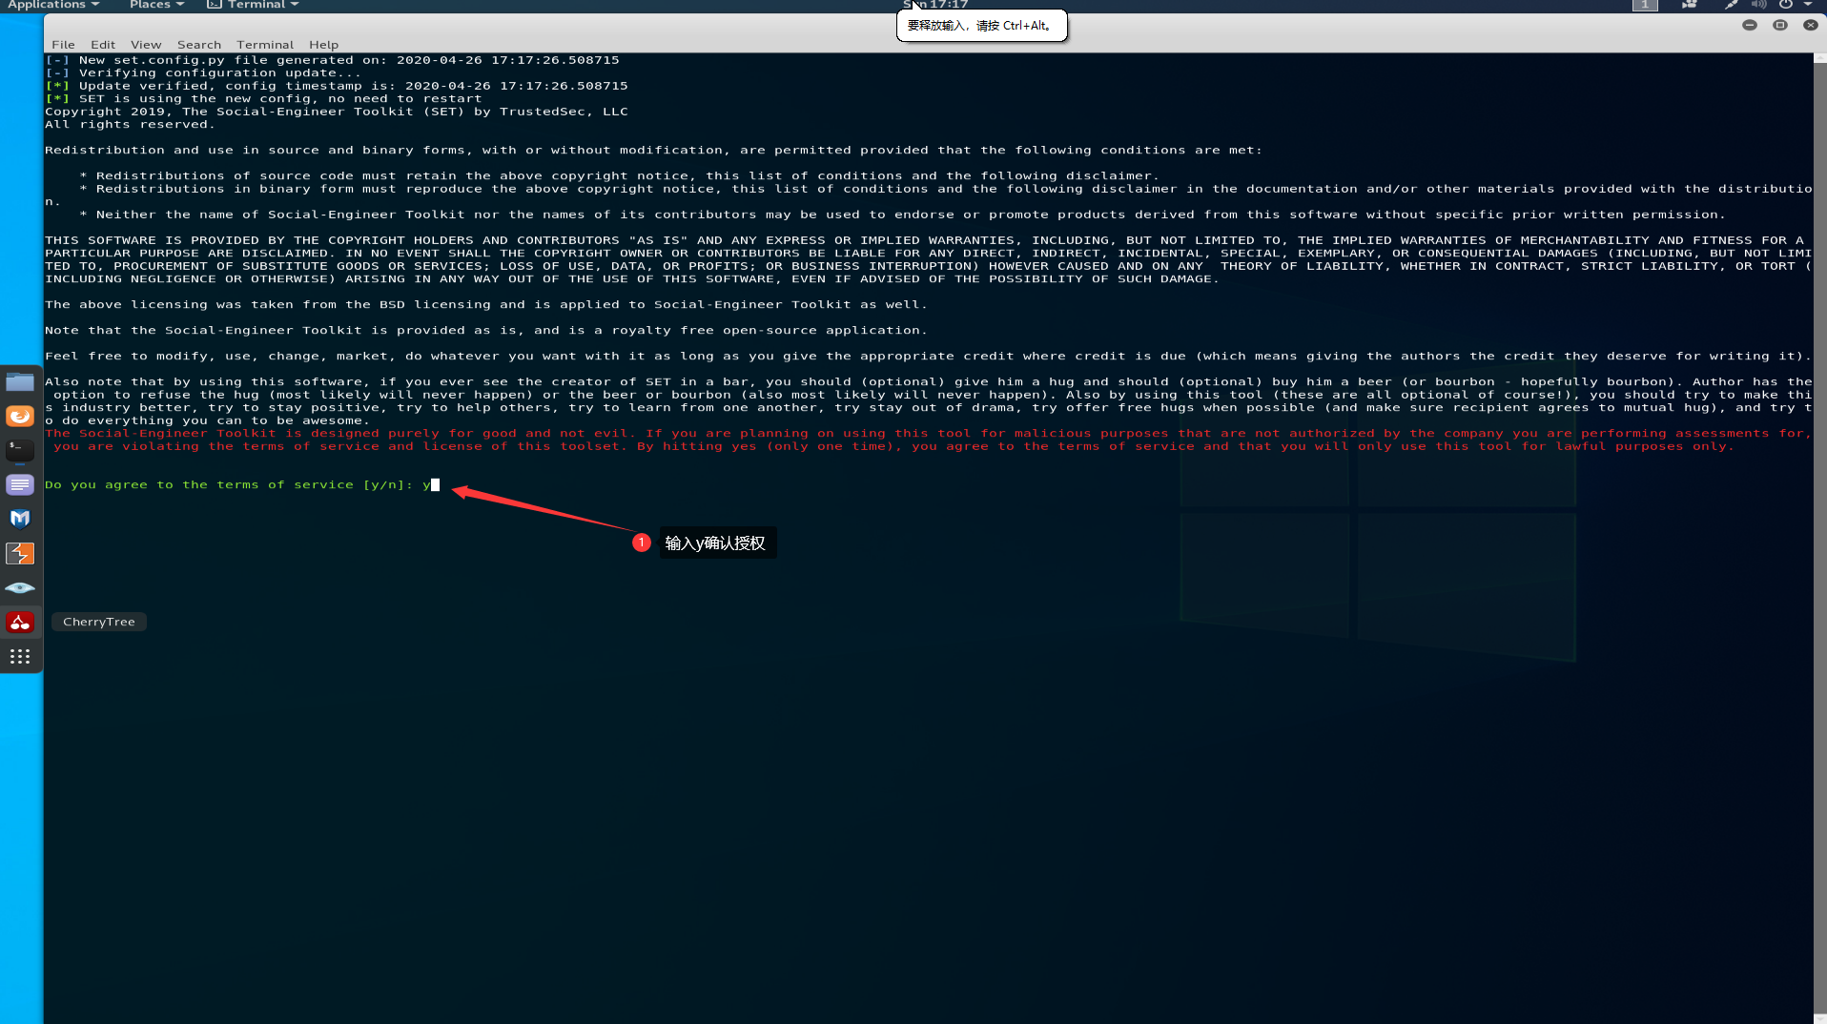
Task: Open the volume control icon
Action: click(1758, 5)
